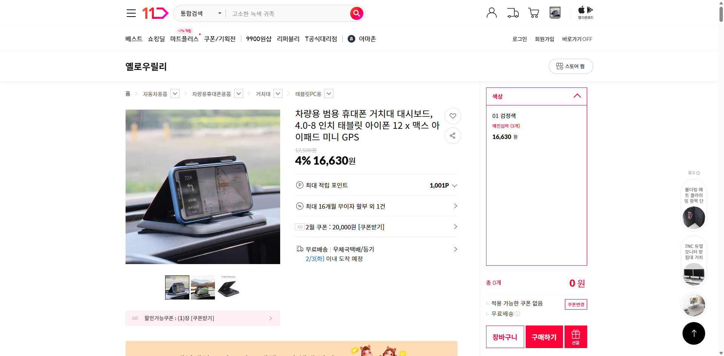Open the user account icon
Image resolution: width=724 pixels, height=356 pixels.
click(491, 13)
